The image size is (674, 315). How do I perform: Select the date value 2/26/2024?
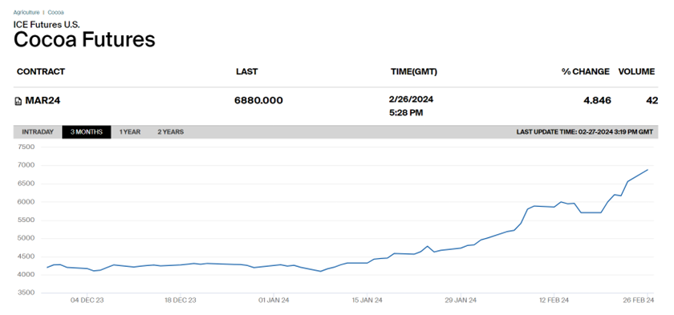[411, 99]
